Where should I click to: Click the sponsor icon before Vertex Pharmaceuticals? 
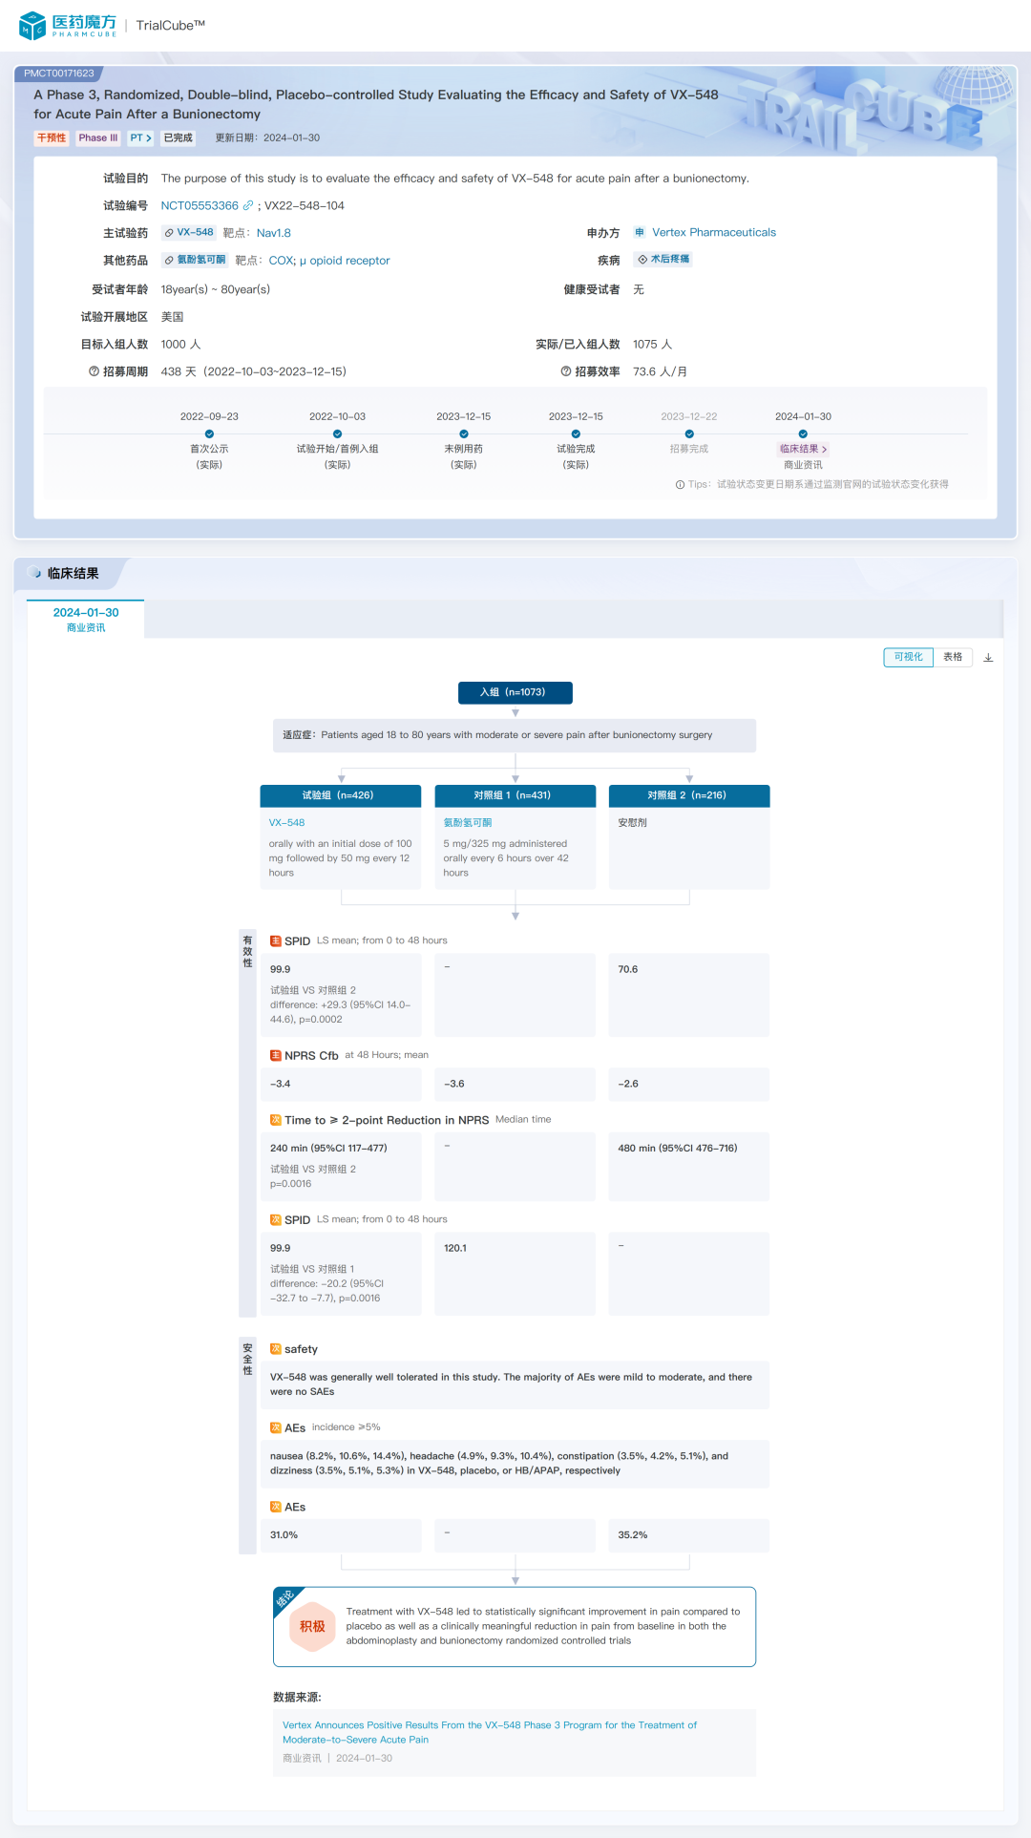tap(640, 232)
